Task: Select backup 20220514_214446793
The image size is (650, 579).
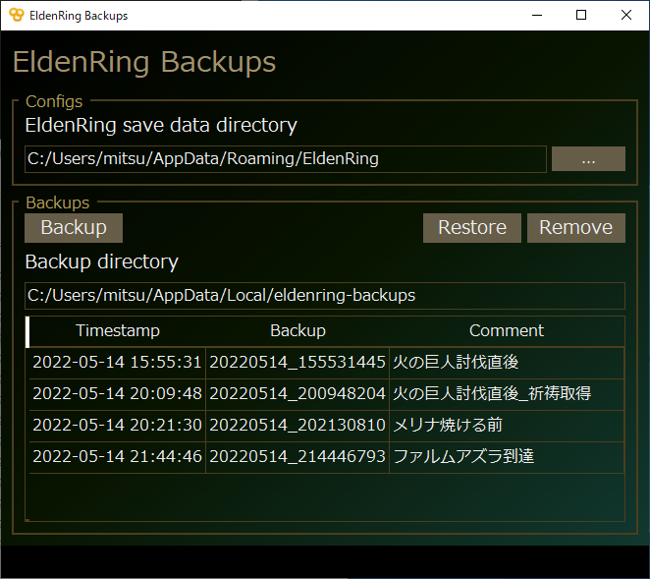Action: point(298,456)
